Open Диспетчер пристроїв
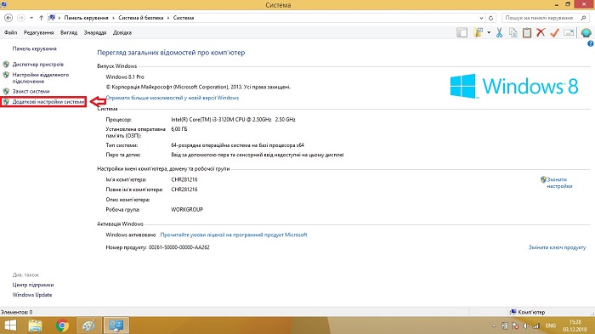 pos(38,65)
